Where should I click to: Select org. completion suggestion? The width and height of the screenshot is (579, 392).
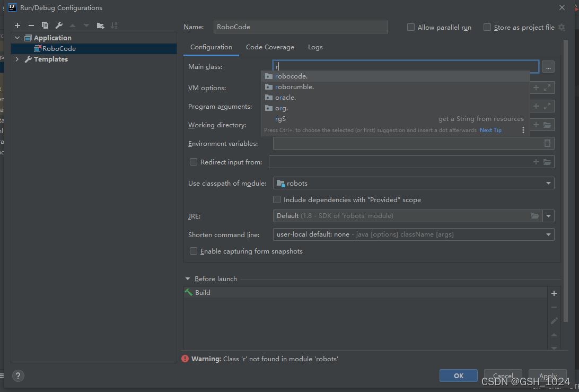(396, 108)
